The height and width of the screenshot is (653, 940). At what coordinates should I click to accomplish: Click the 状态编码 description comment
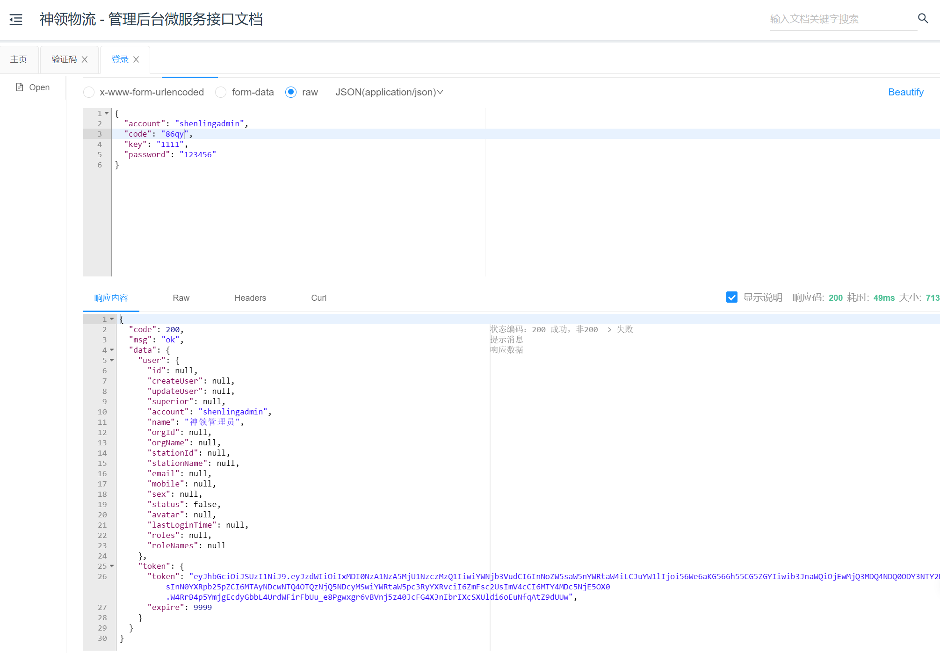(x=561, y=329)
